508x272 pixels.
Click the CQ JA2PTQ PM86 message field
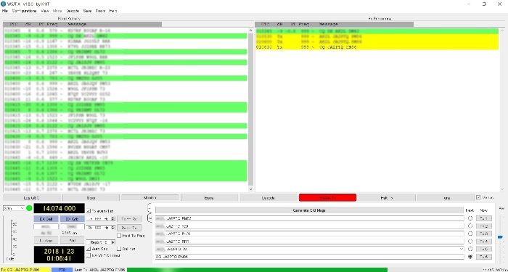(x=309, y=257)
